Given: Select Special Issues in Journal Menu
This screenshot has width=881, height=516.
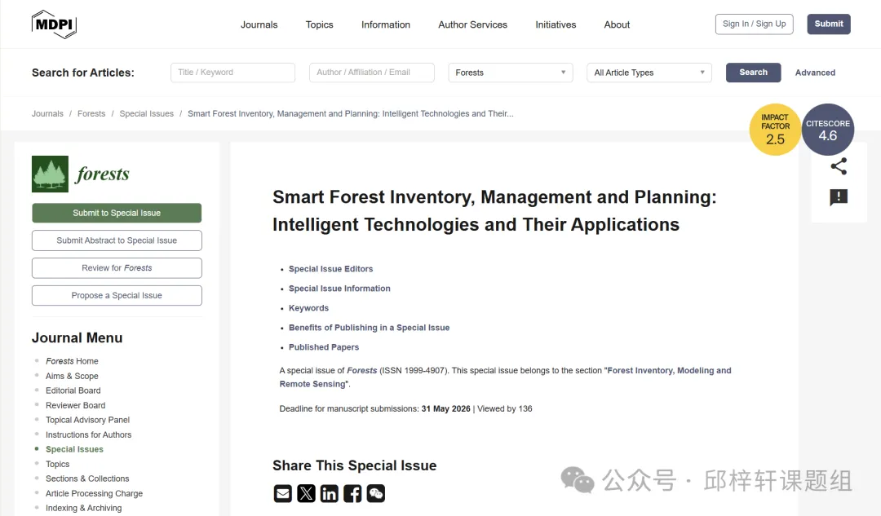Looking at the screenshot, I should point(74,449).
